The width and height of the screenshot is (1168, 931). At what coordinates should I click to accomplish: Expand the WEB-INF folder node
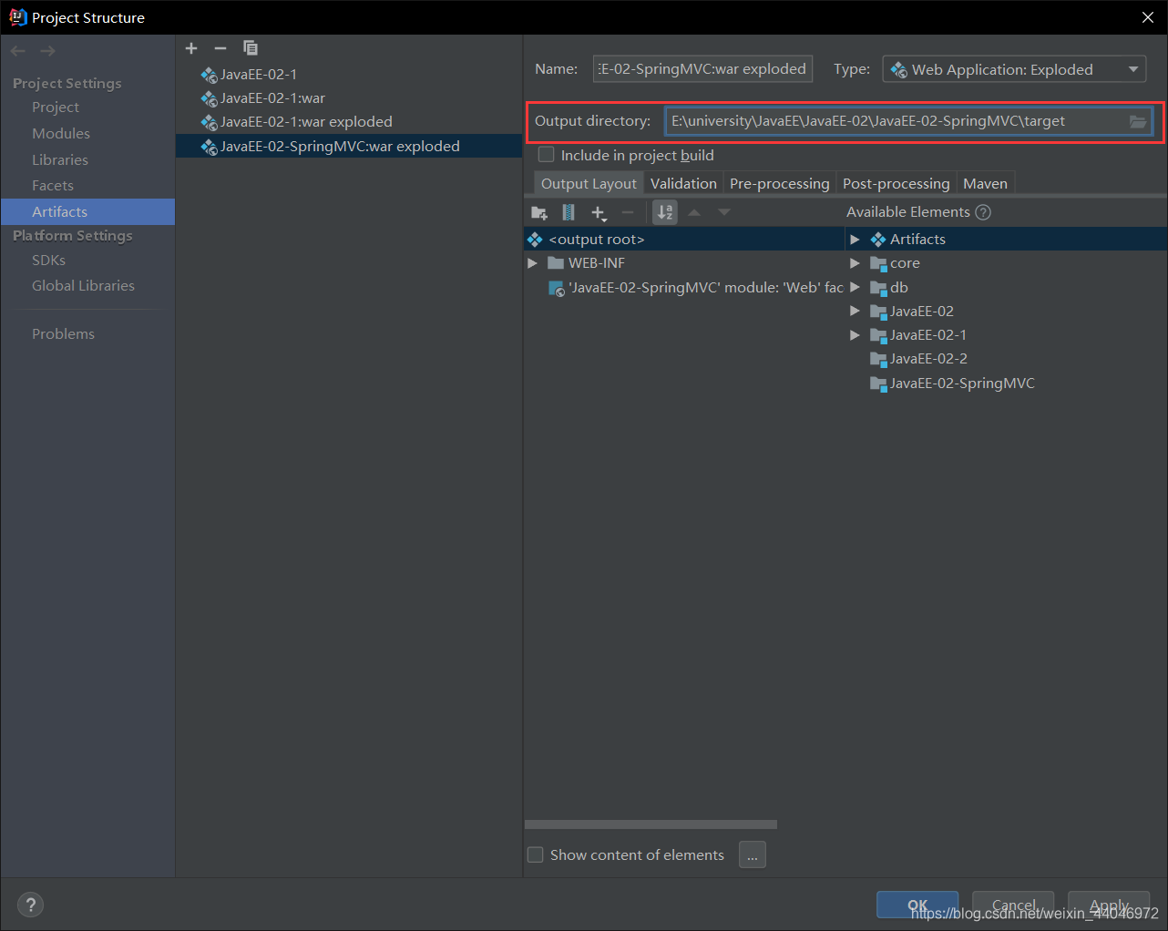coord(532,263)
